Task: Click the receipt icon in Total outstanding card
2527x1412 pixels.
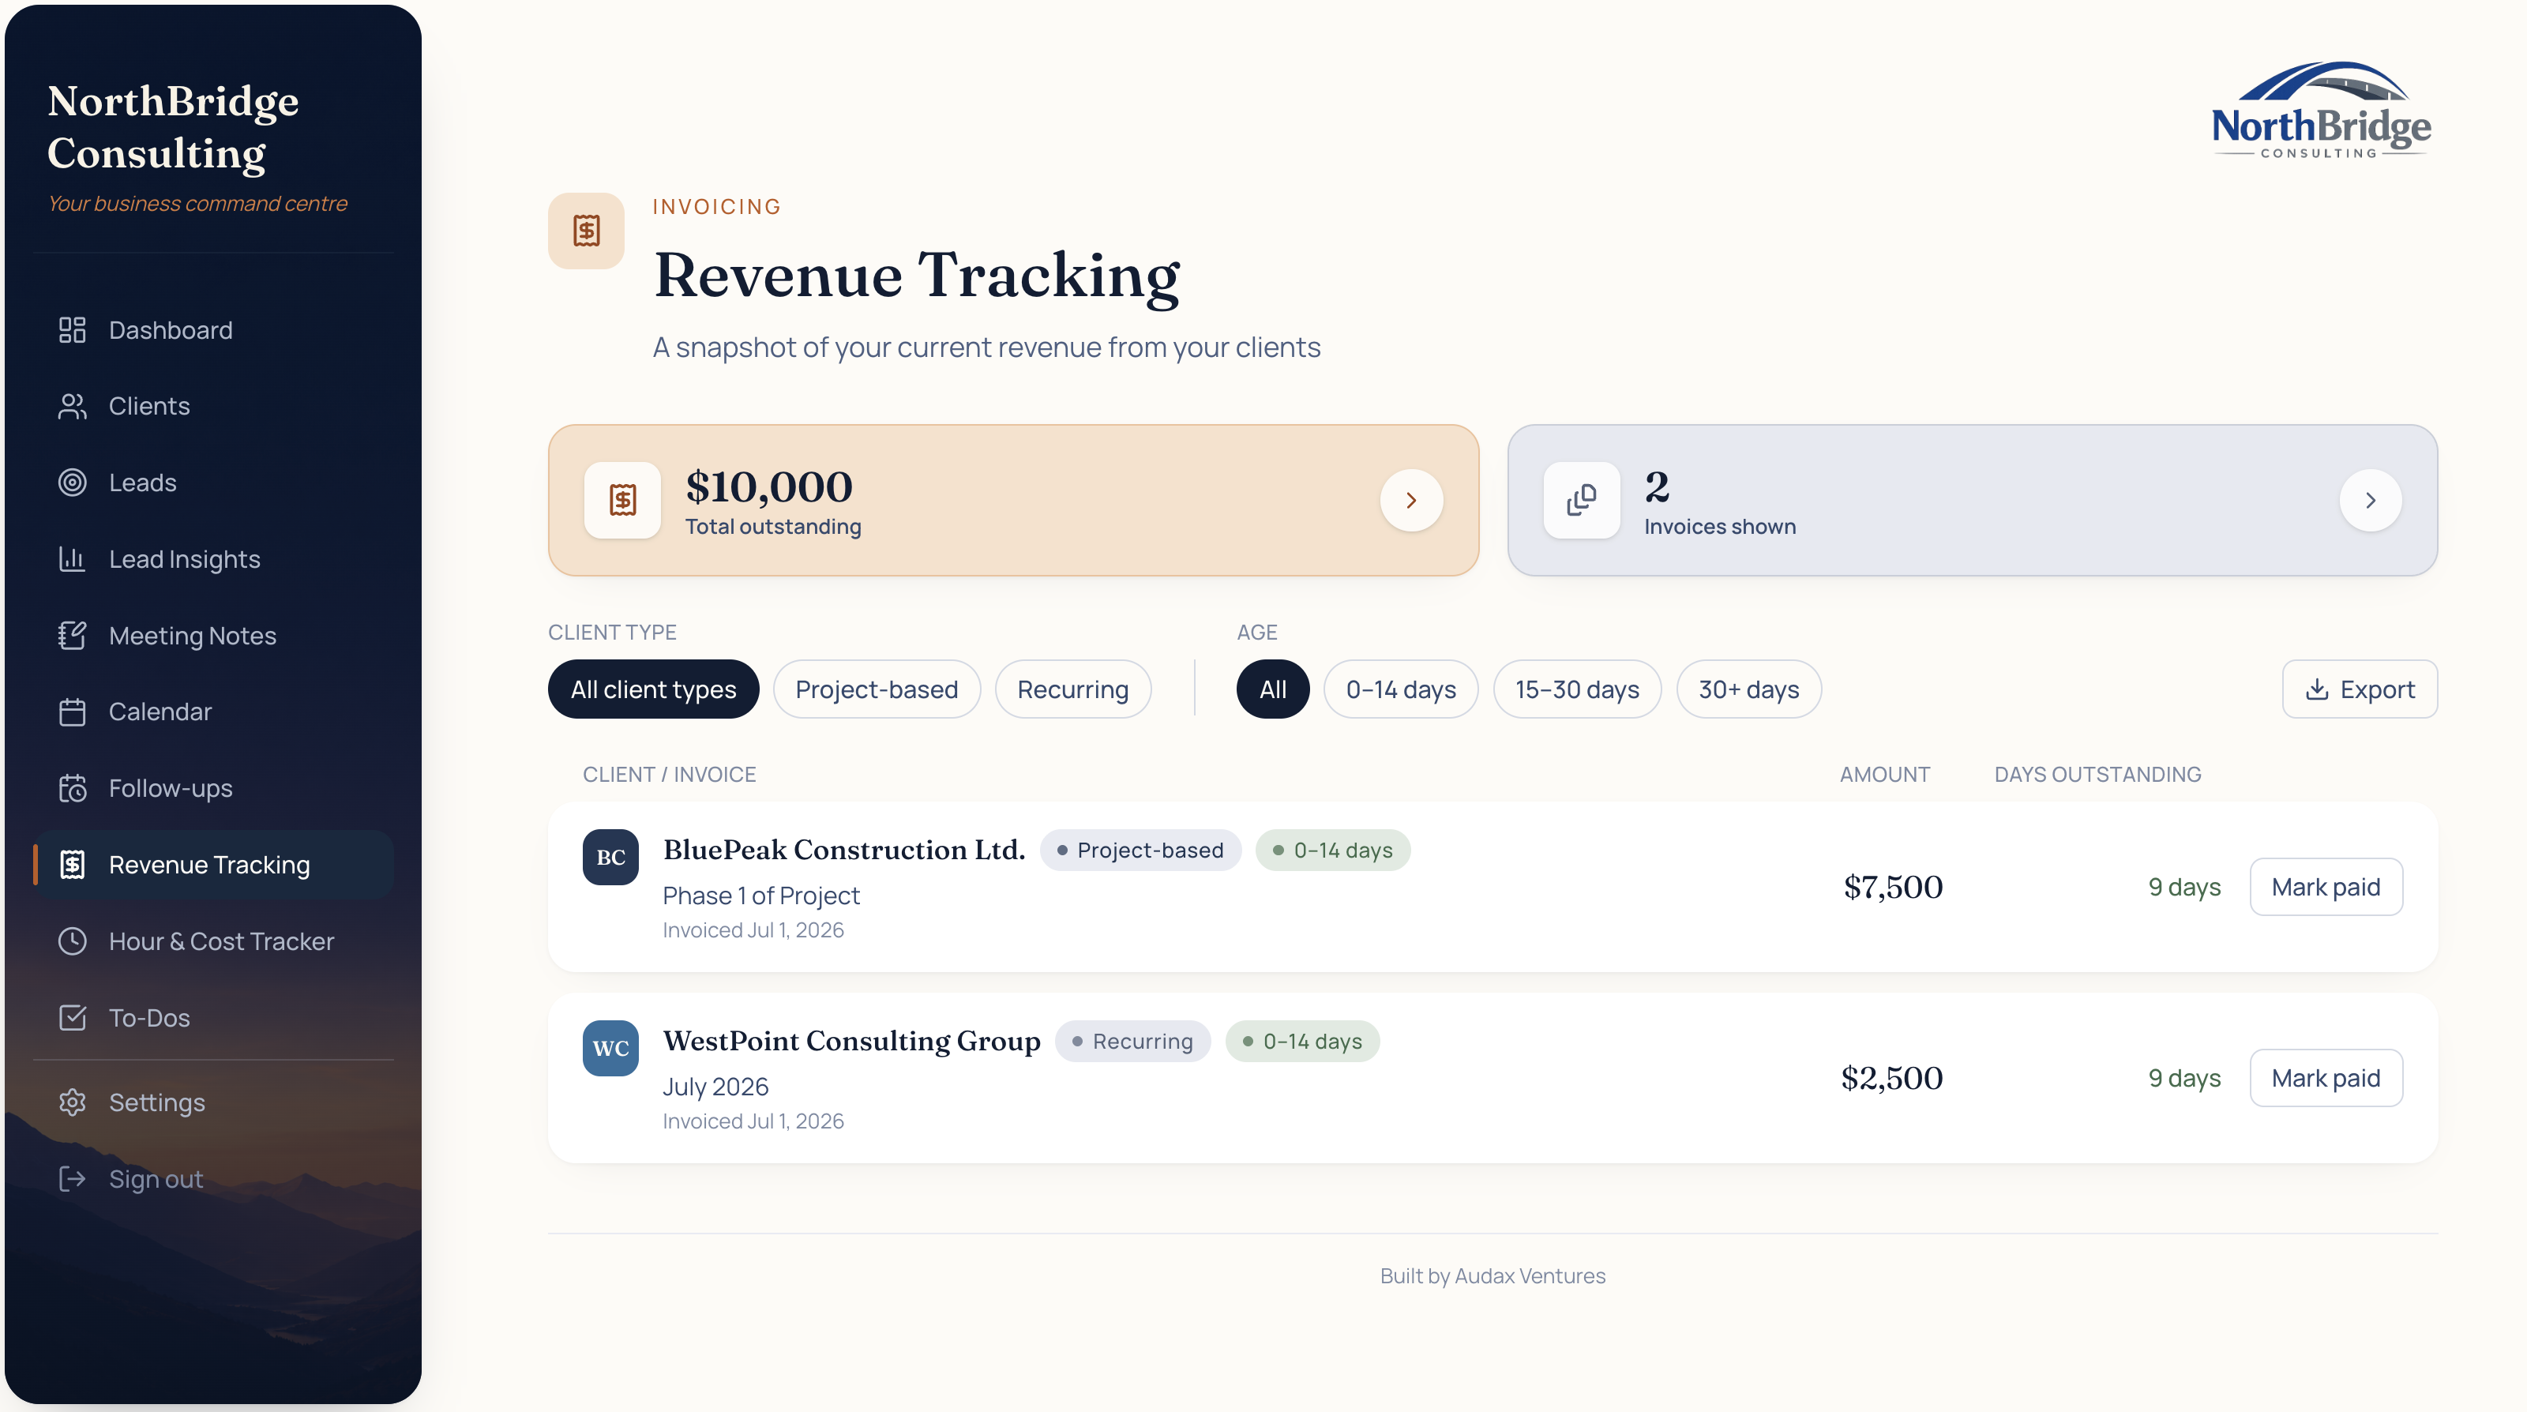Action: point(623,501)
